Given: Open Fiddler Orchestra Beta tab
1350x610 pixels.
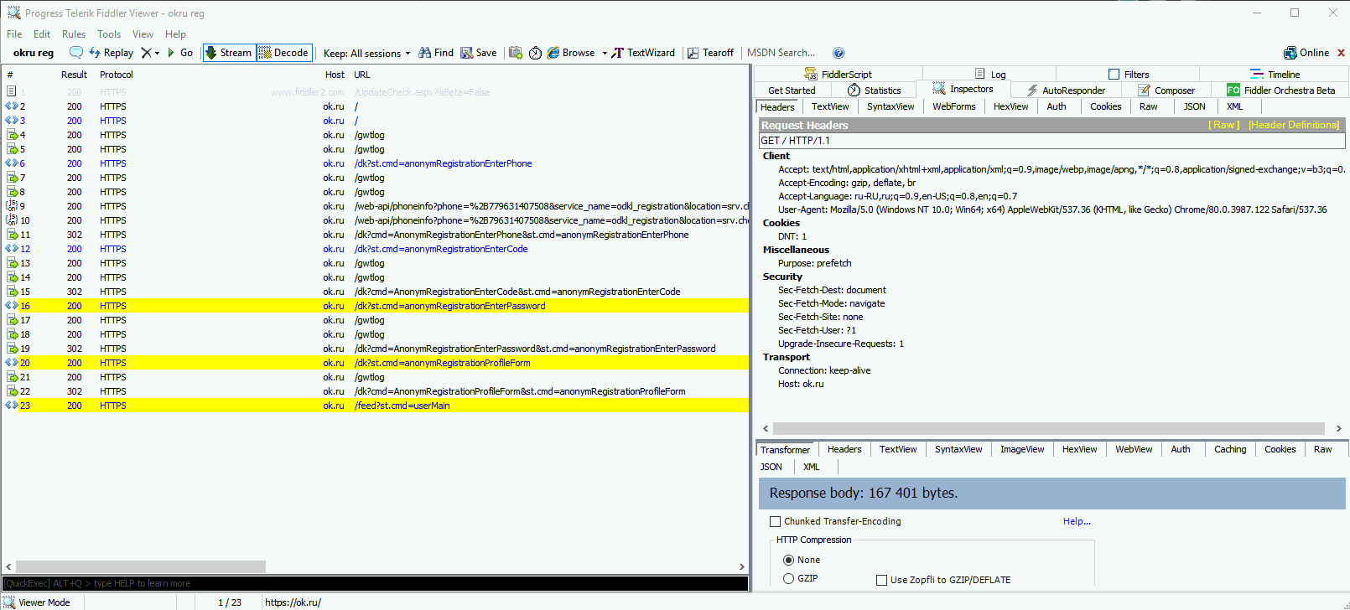Looking at the screenshot, I should [x=1281, y=90].
